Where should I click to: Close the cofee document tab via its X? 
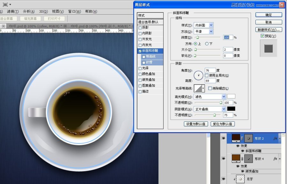point(65,26)
